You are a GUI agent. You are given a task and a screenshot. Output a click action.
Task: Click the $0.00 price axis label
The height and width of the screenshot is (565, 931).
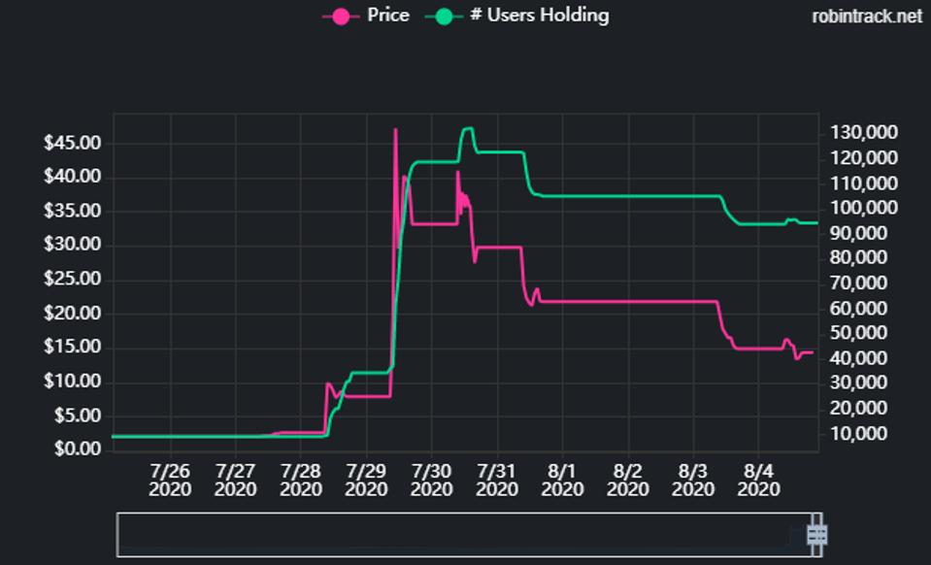[77, 449]
